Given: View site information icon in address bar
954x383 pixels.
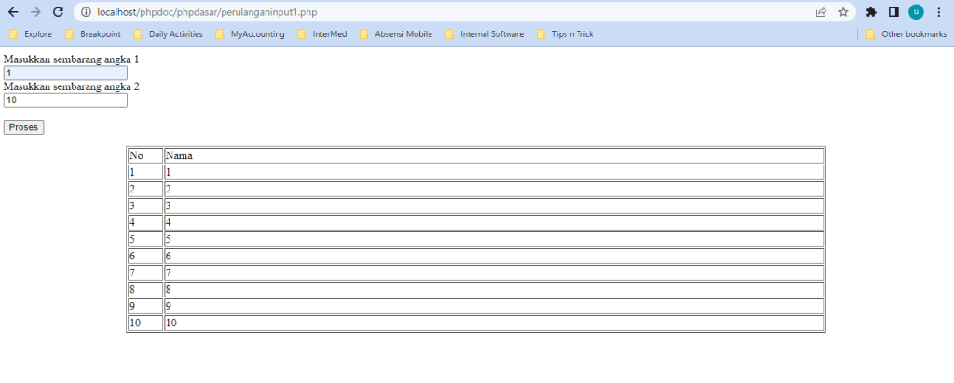Looking at the screenshot, I should click(x=86, y=12).
